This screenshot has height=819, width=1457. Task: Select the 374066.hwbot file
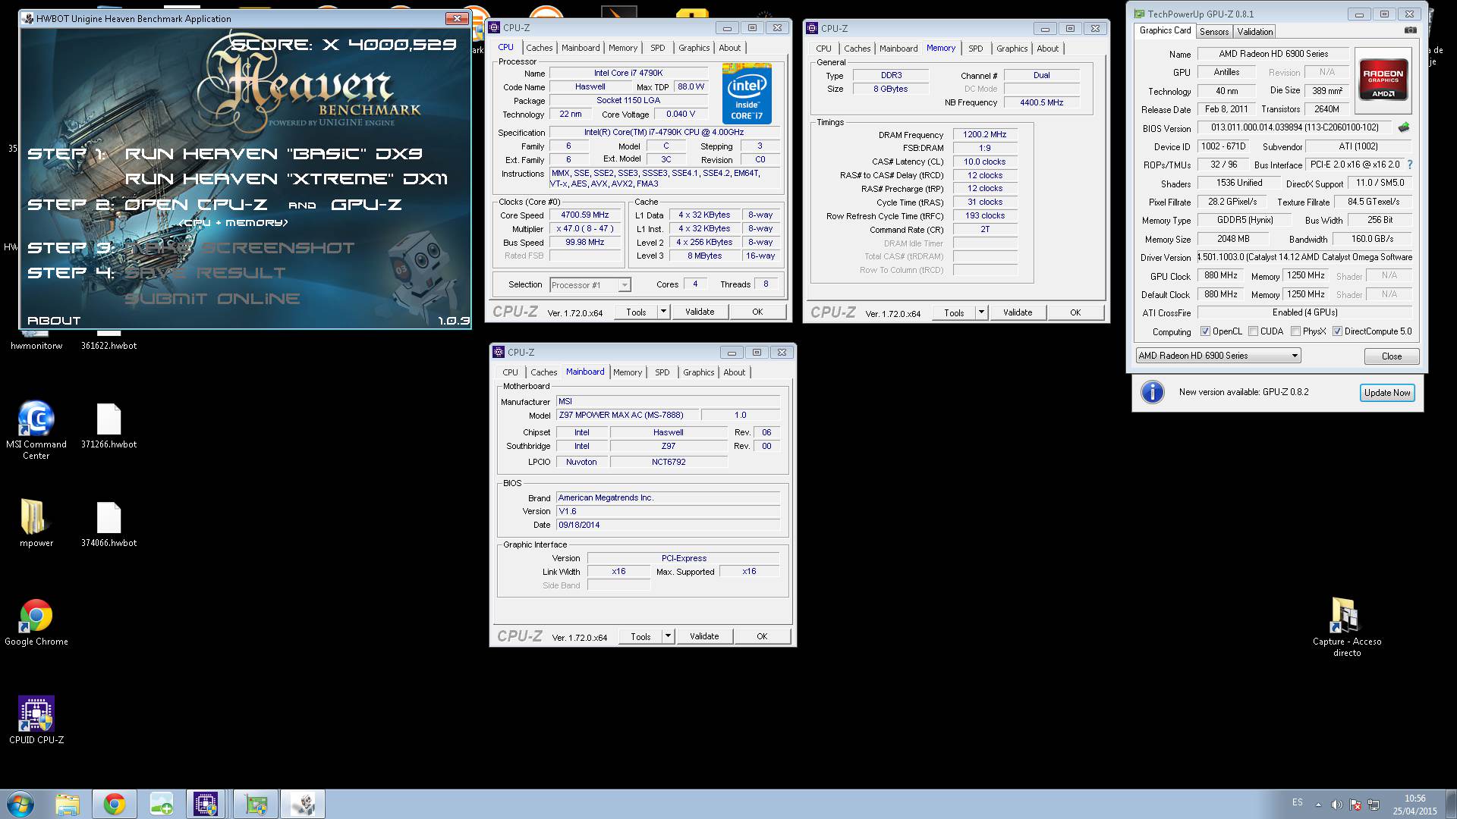[x=109, y=524]
